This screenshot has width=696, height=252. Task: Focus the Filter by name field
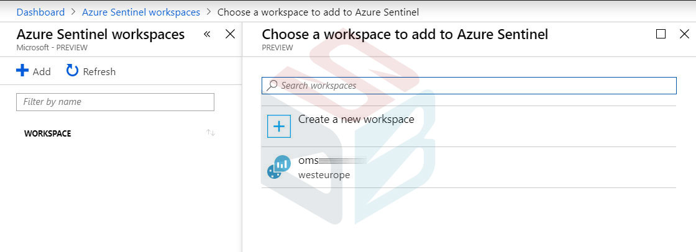tap(116, 102)
